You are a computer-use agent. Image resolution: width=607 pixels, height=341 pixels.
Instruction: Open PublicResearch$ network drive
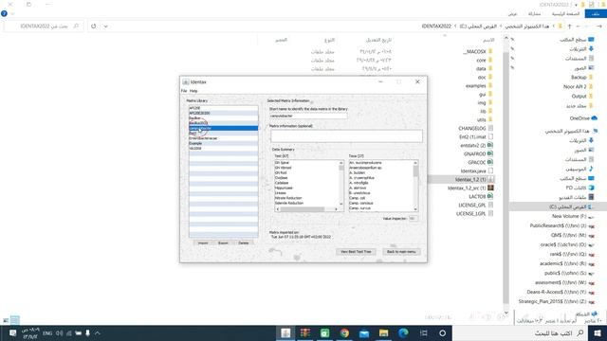(x=562, y=225)
